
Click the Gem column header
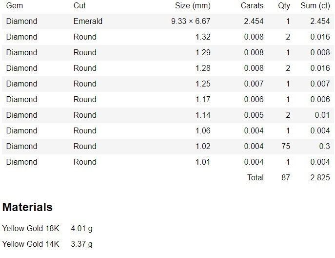pos(15,6)
